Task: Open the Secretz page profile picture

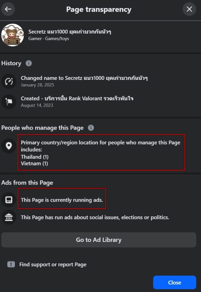Action: tap(12, 35)
